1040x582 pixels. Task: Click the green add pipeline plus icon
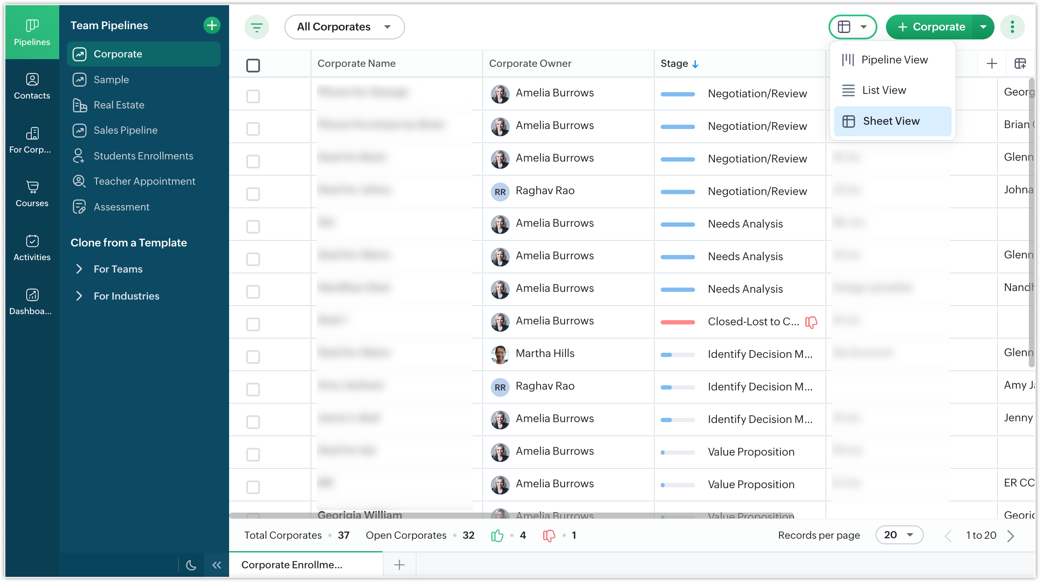(x=212, y=26)
